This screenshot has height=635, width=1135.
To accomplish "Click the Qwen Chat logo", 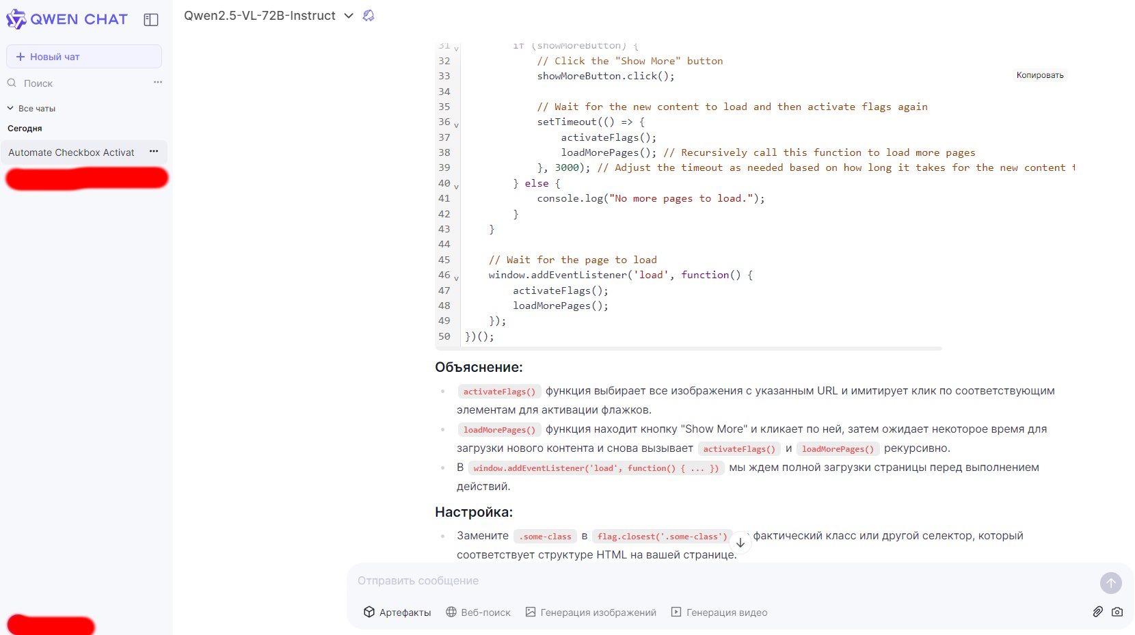I will click(x=67, y=19).
